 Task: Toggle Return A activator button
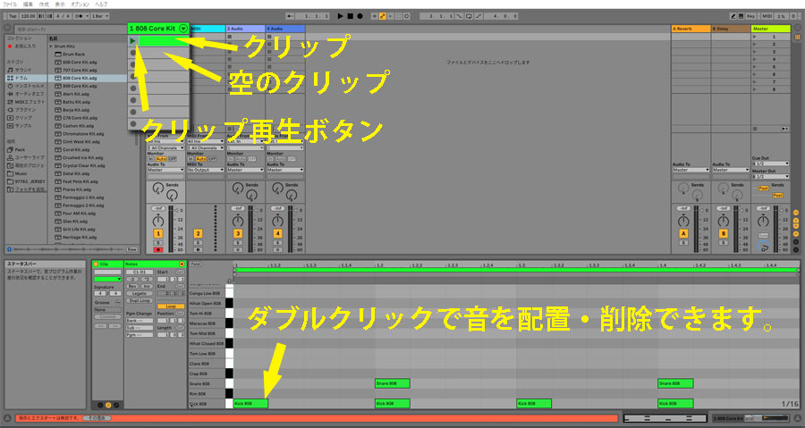[683, 234]
